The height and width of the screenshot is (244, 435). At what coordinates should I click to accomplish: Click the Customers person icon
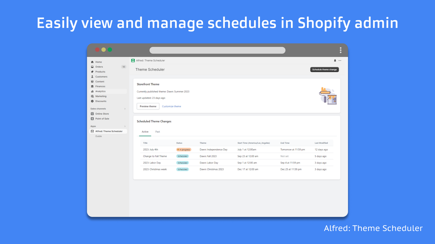92,77
